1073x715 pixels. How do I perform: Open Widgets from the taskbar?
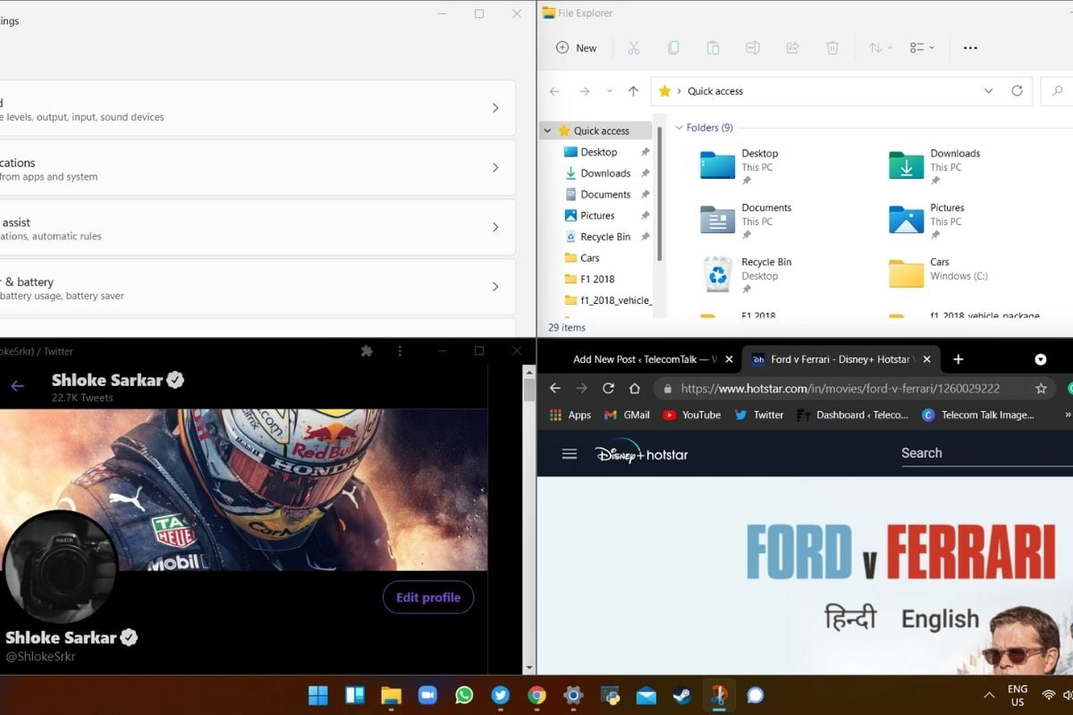[354, 695]
